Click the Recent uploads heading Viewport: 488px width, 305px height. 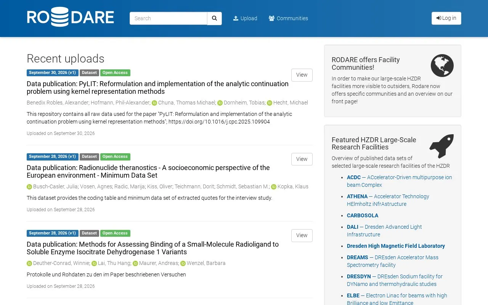(x=66, y=59)
